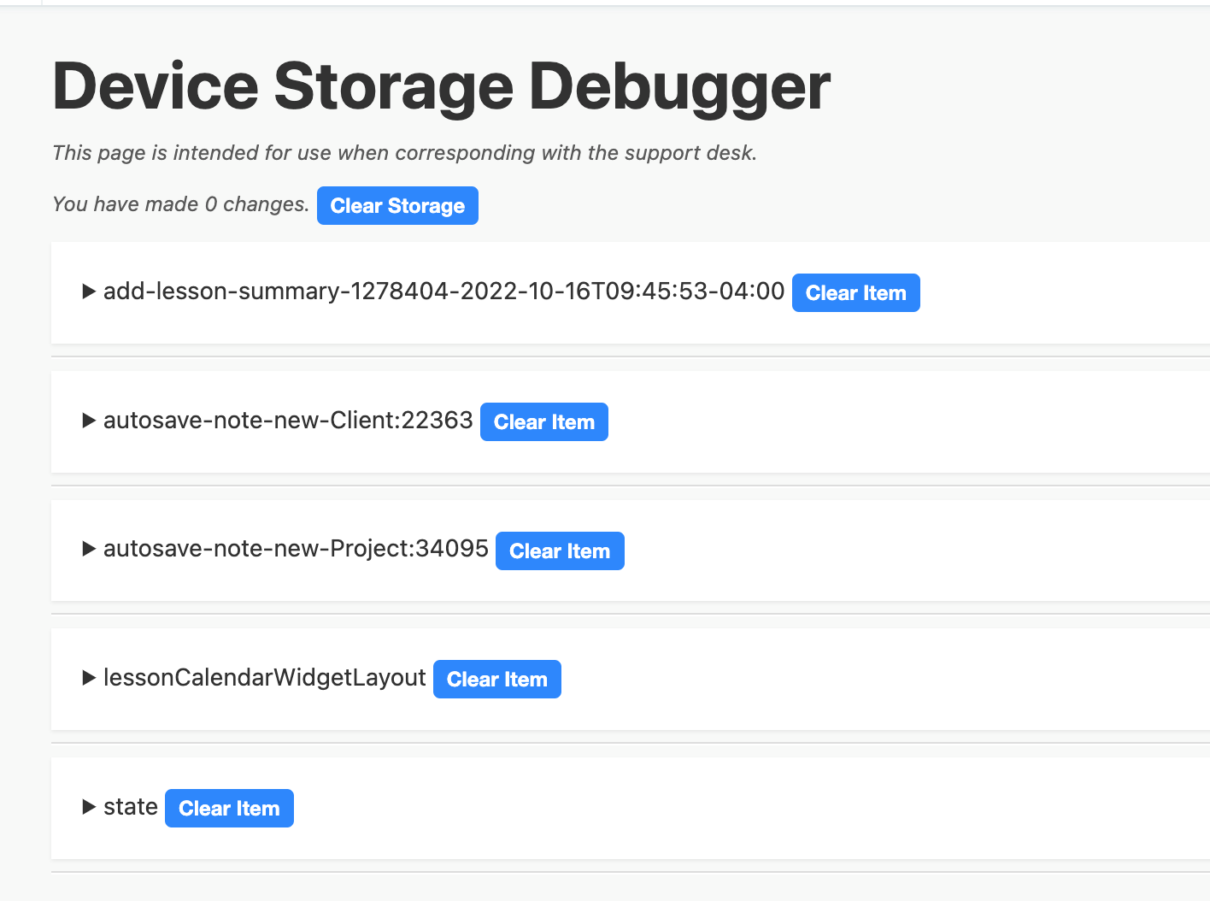
Task: Clear the autosave-note-new-Client:22363 item
Action: (543, 422)
